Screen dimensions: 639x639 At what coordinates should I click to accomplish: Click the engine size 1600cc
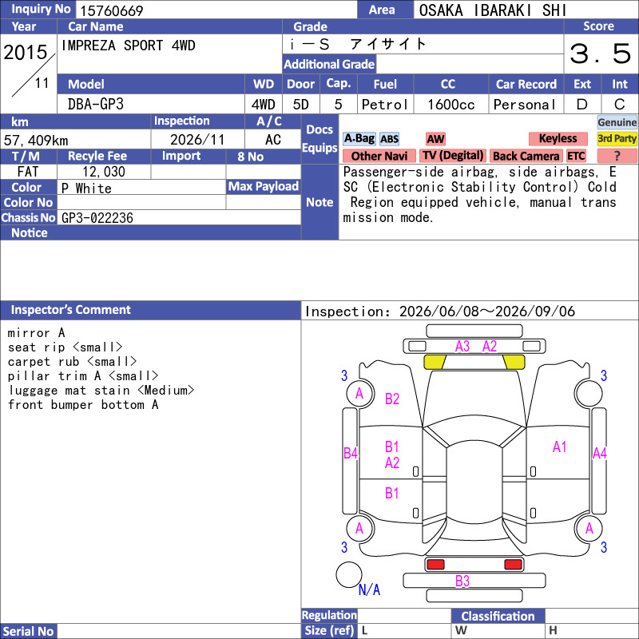[451, 105]
